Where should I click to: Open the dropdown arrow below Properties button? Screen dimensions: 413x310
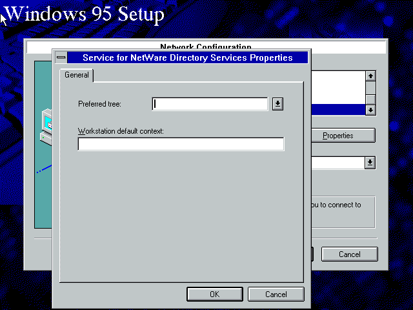[x=370, y=162]
